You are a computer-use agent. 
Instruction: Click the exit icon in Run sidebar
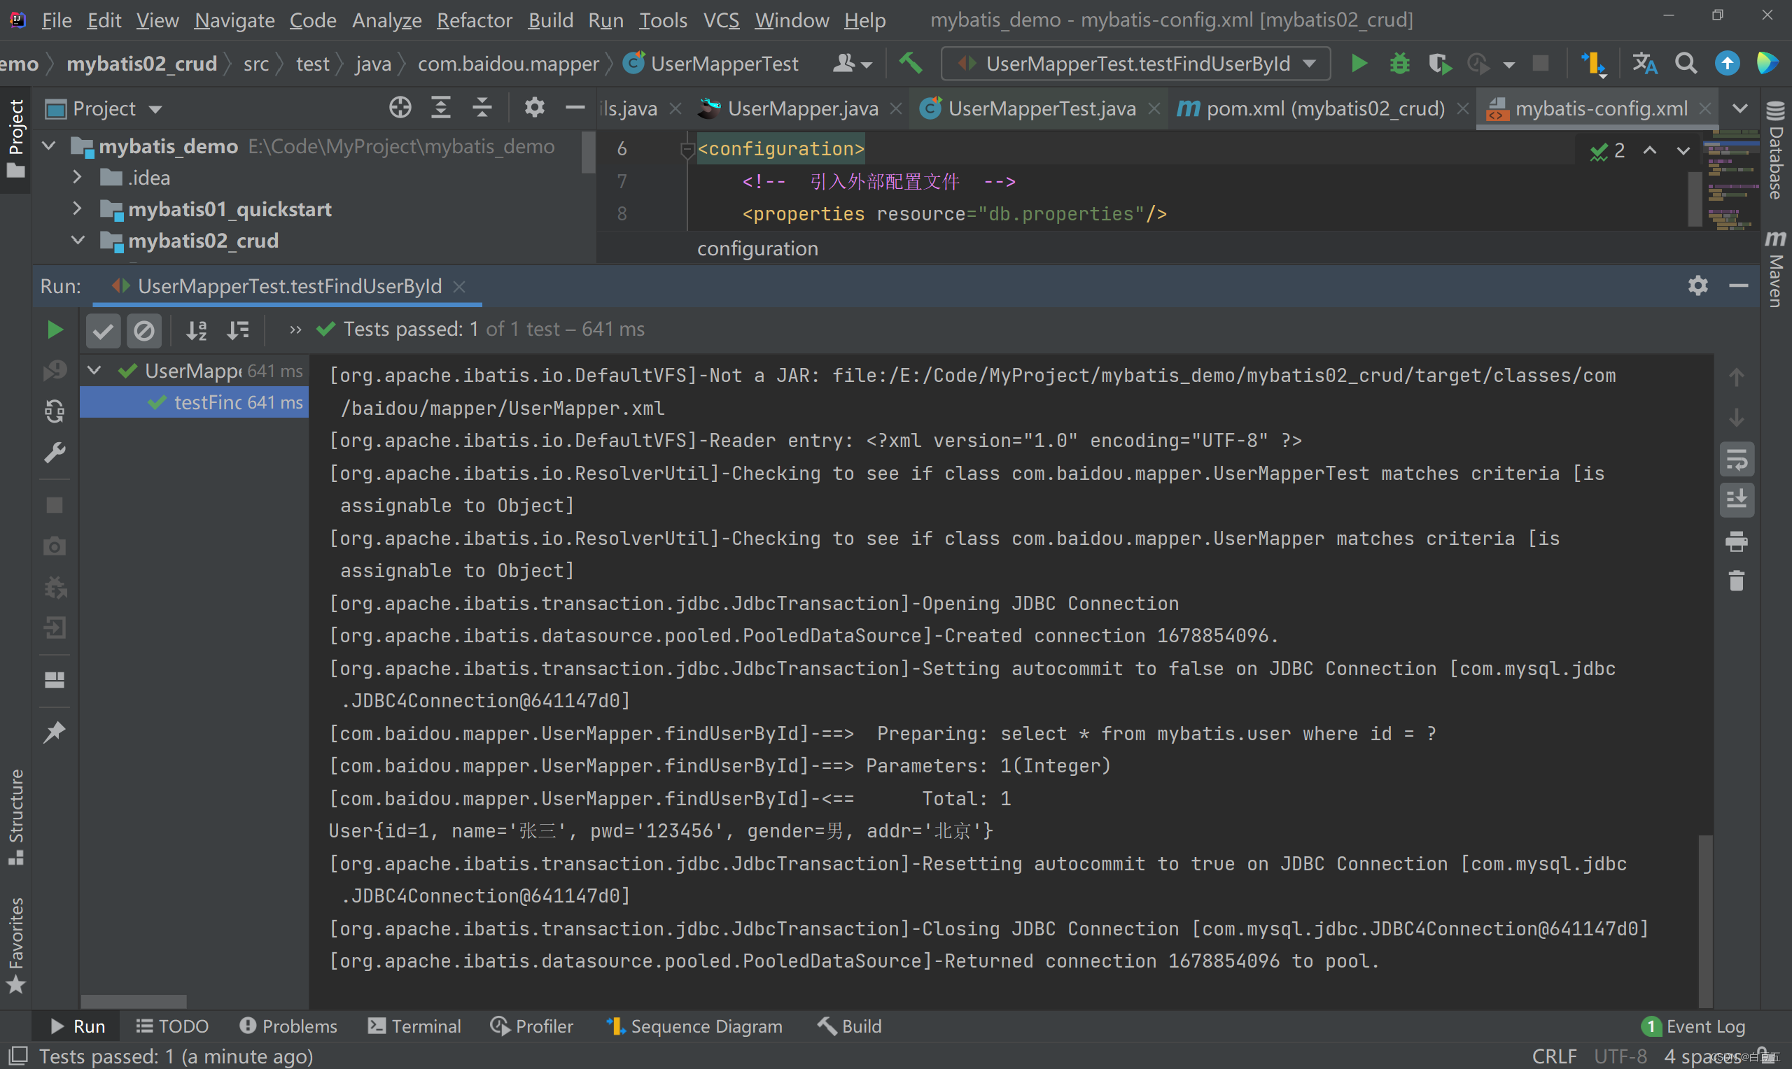[x=55, y=628]
